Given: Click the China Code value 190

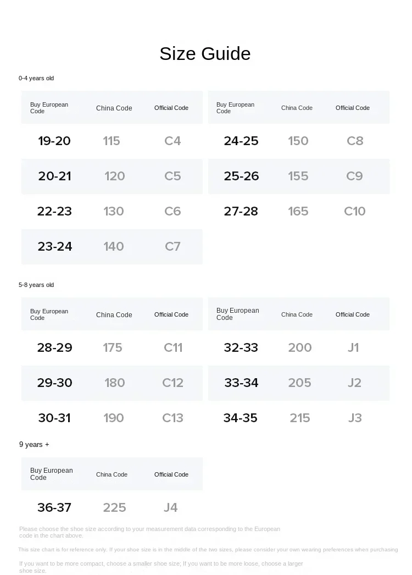Looking at the screenshot, I should click(x=114, y=418).
